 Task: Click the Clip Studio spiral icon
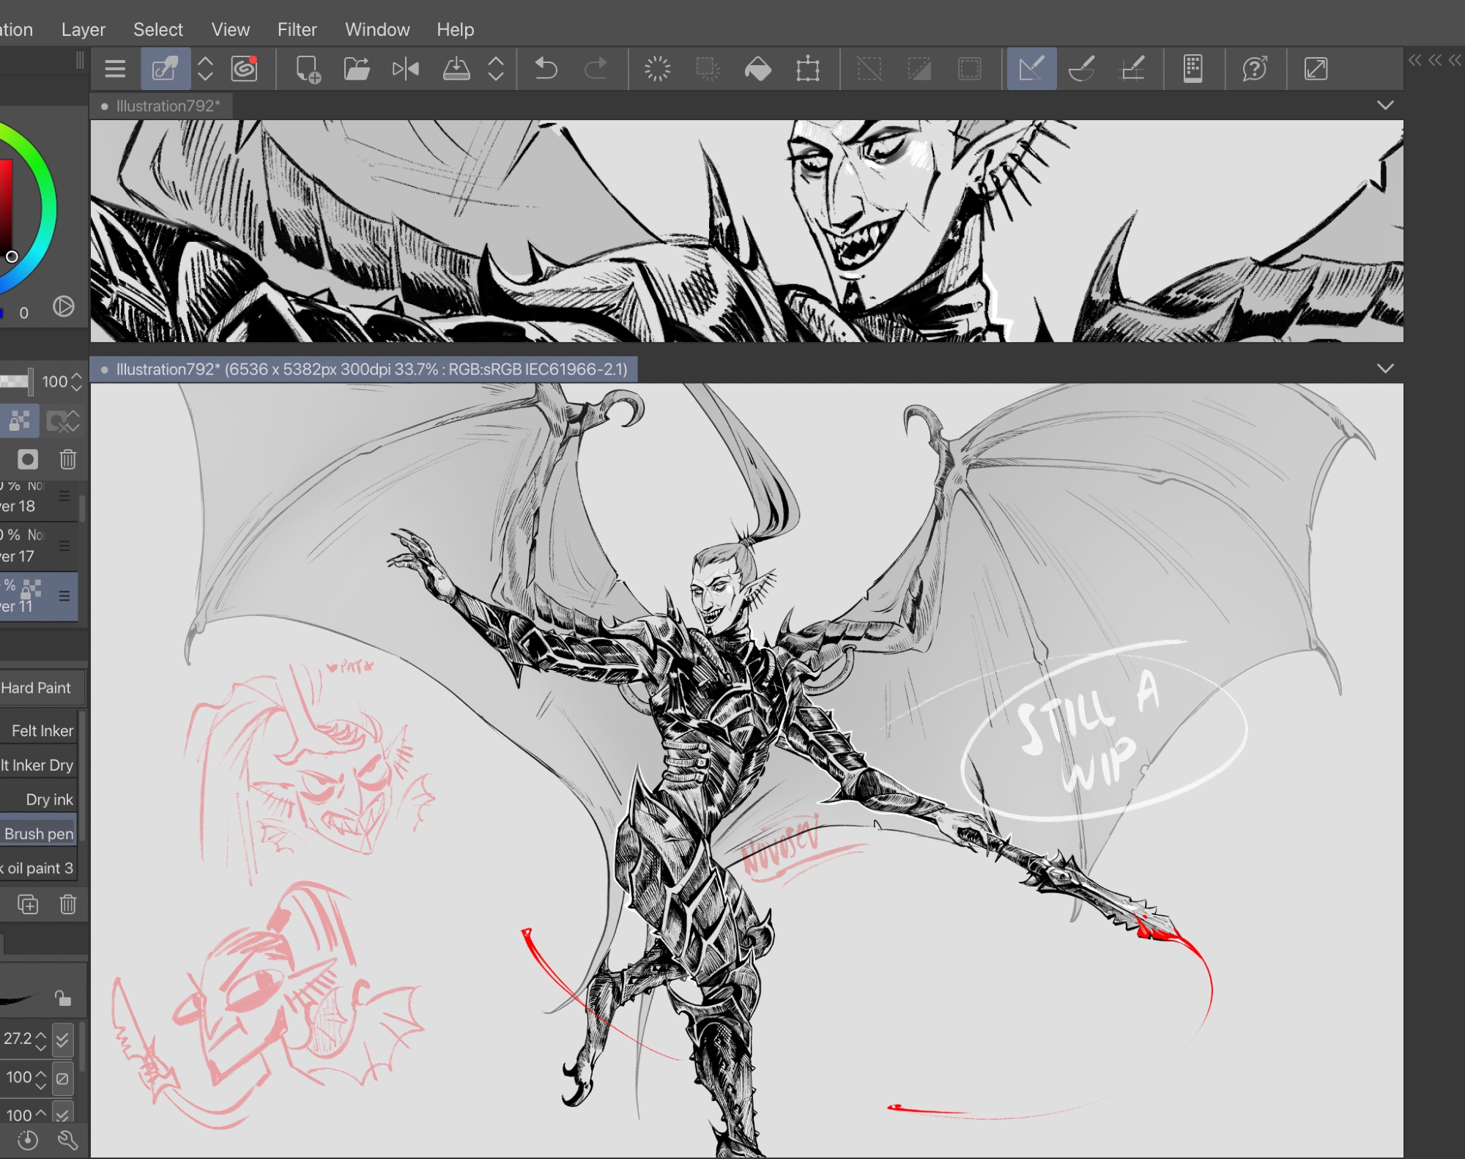click(x=245, y=69)
